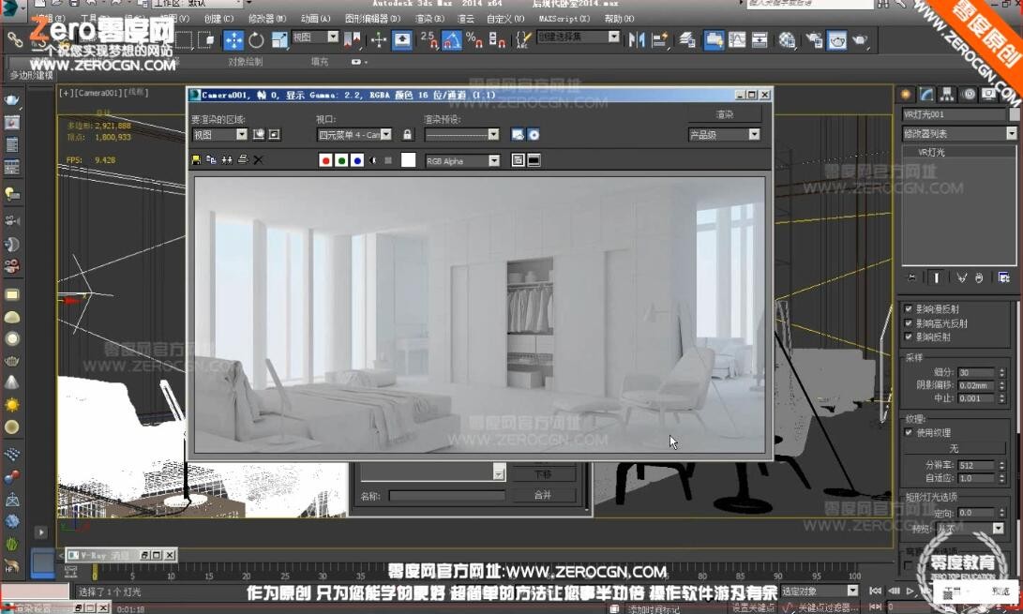Click the object color swatch beside VR灯光001

pos(1014,114)
